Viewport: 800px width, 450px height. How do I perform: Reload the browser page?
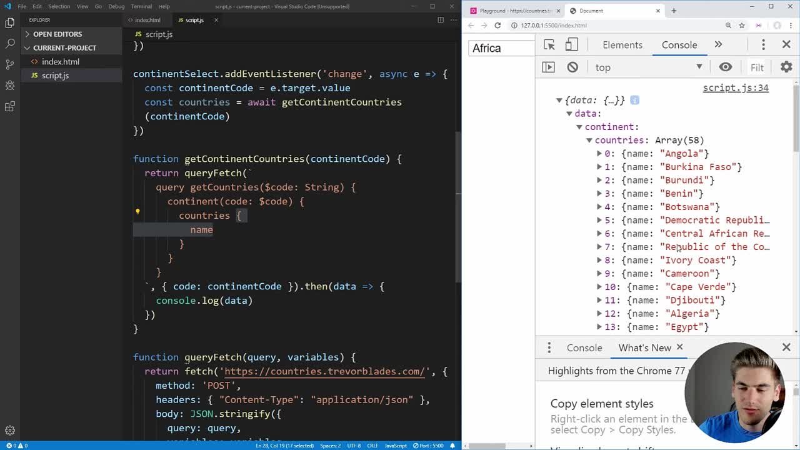[x=497, y=26]
